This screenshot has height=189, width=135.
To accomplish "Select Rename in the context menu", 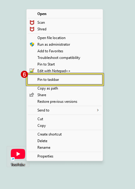I will click(65, 148).
